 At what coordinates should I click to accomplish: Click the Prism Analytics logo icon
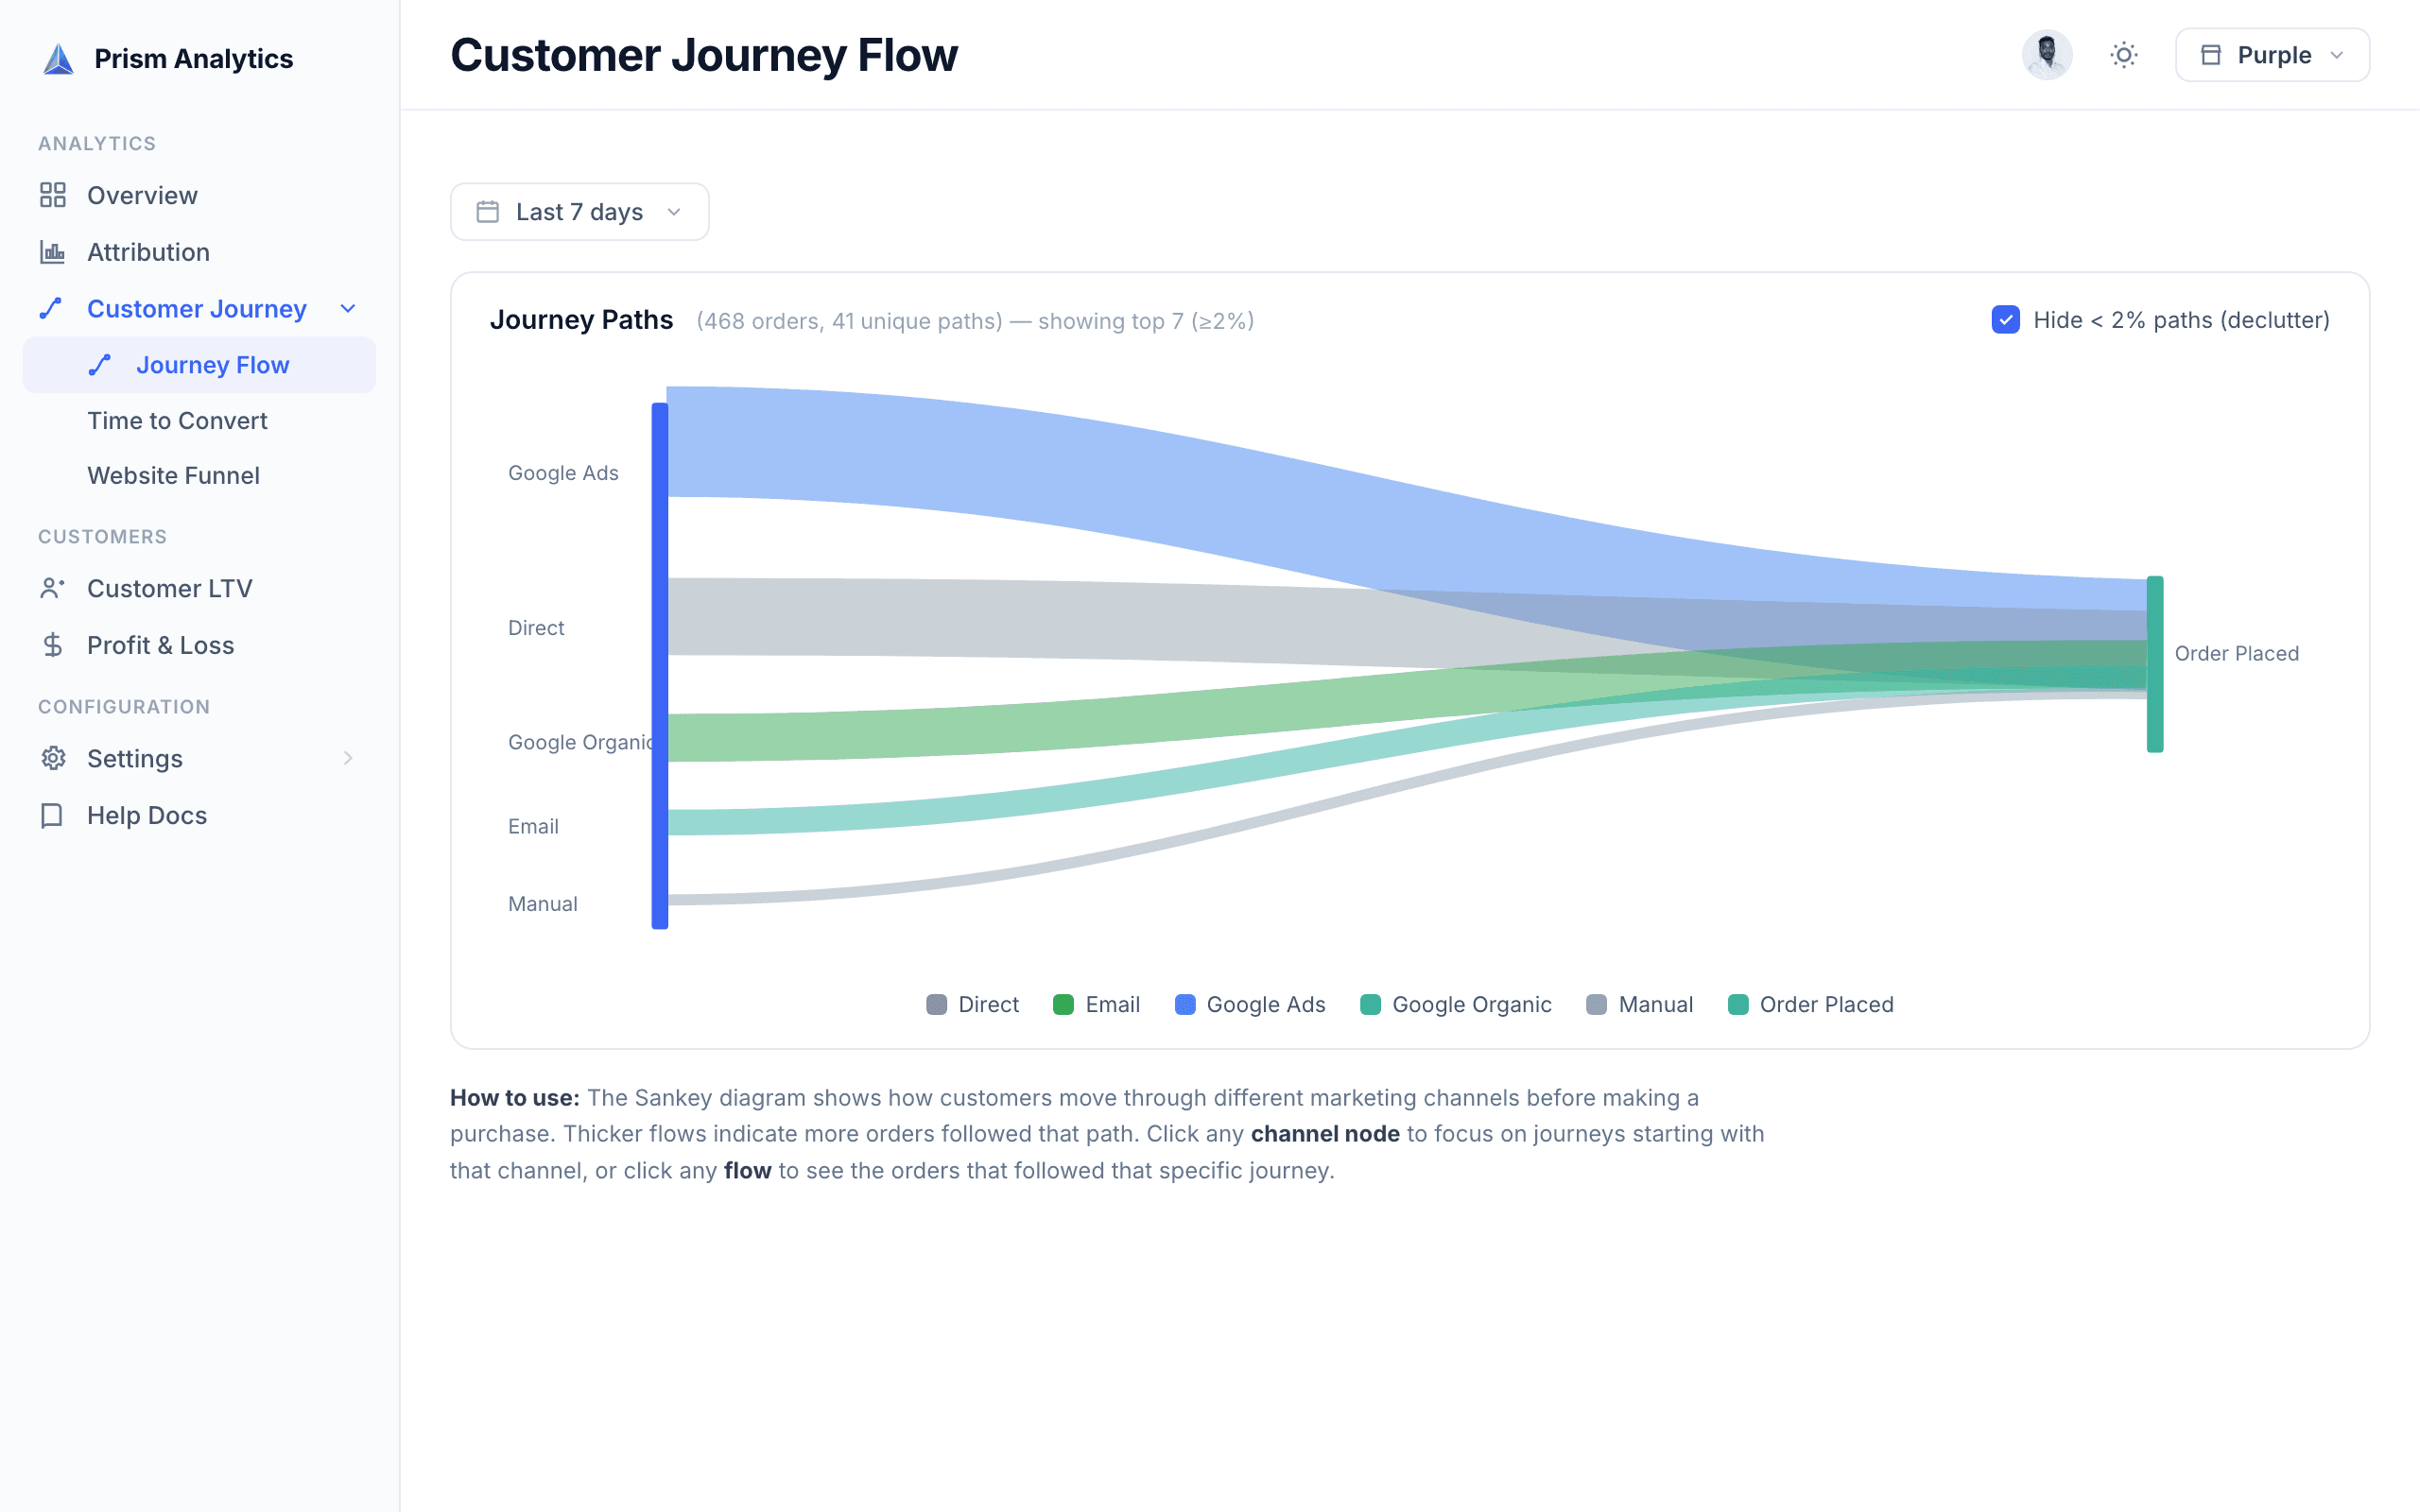point(59,59)
